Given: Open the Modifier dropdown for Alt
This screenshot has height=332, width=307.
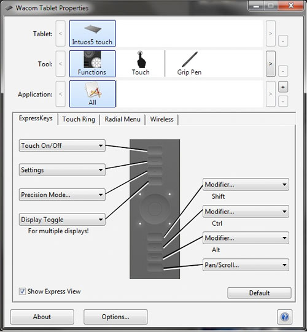Looking at the screenshot, I should (246, 238).
